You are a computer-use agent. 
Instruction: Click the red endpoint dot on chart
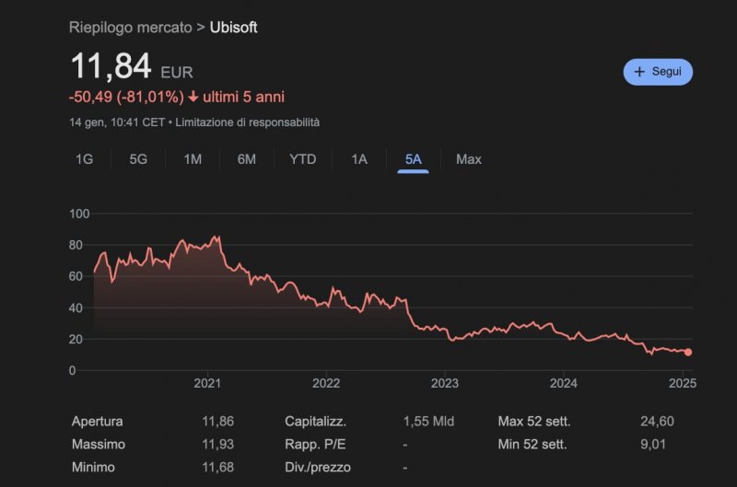pos(688,352)
